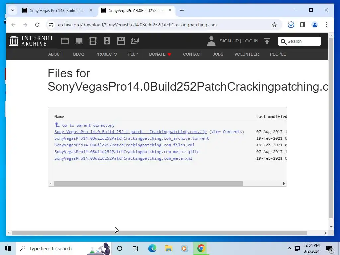Open the PROJECTS menu item
Screen dimensions: 340x255
[106, 54]
